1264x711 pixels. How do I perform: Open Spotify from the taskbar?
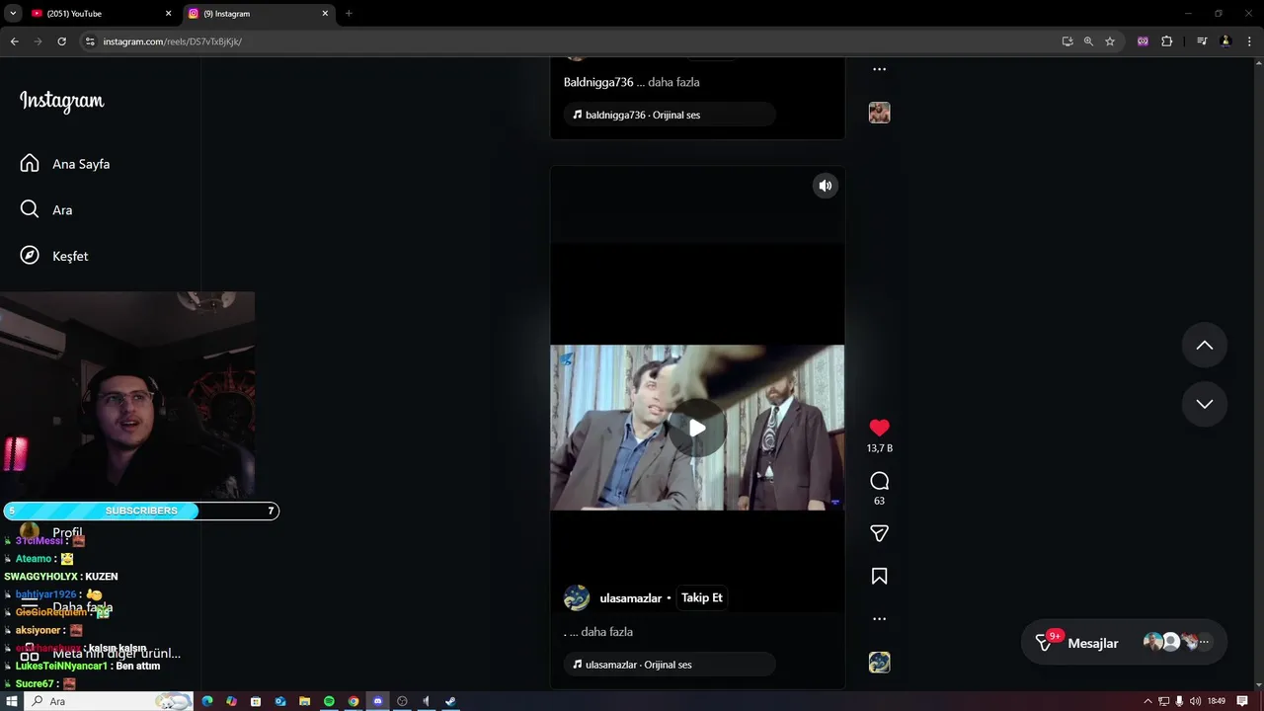[329, 701]
